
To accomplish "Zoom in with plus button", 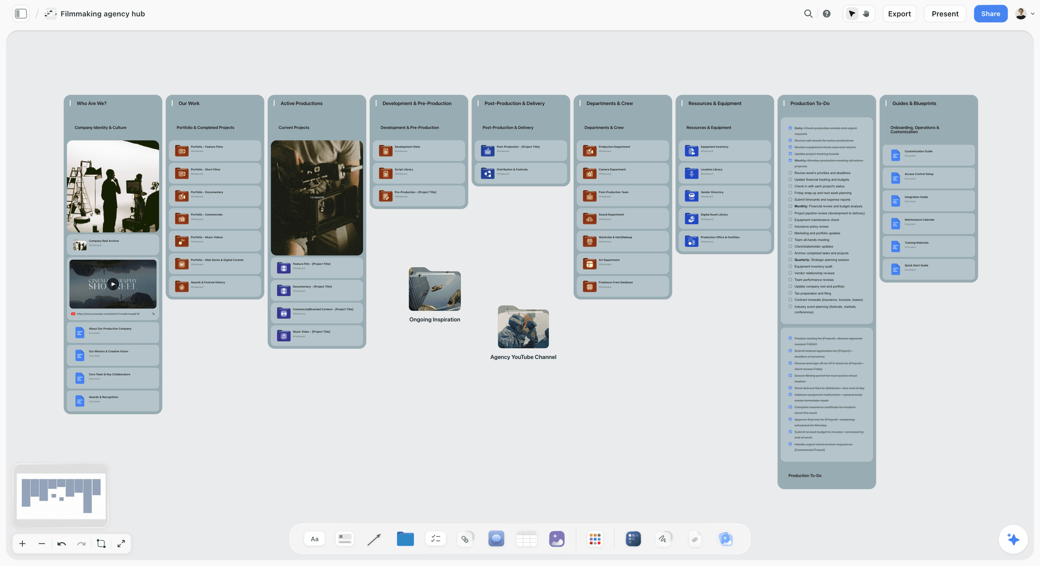I will pos(22,544).
